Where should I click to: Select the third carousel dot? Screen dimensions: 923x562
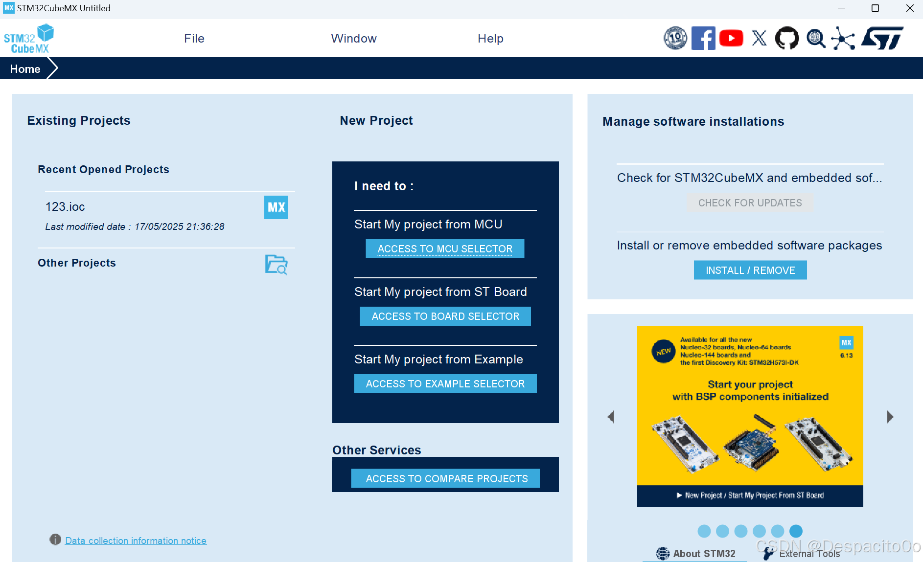pyautogui.click(x=741, y=531)
